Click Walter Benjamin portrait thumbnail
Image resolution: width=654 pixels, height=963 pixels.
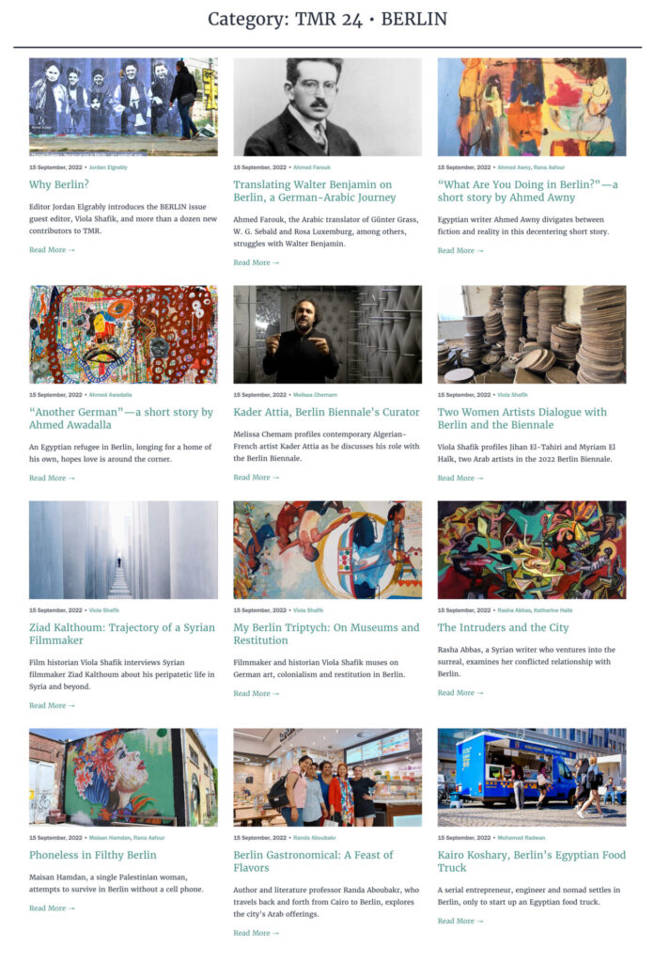click(x=328, y=107)
